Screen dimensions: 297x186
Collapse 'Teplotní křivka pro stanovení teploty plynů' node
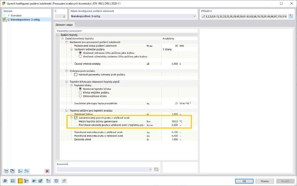click(x=67, y=81)
